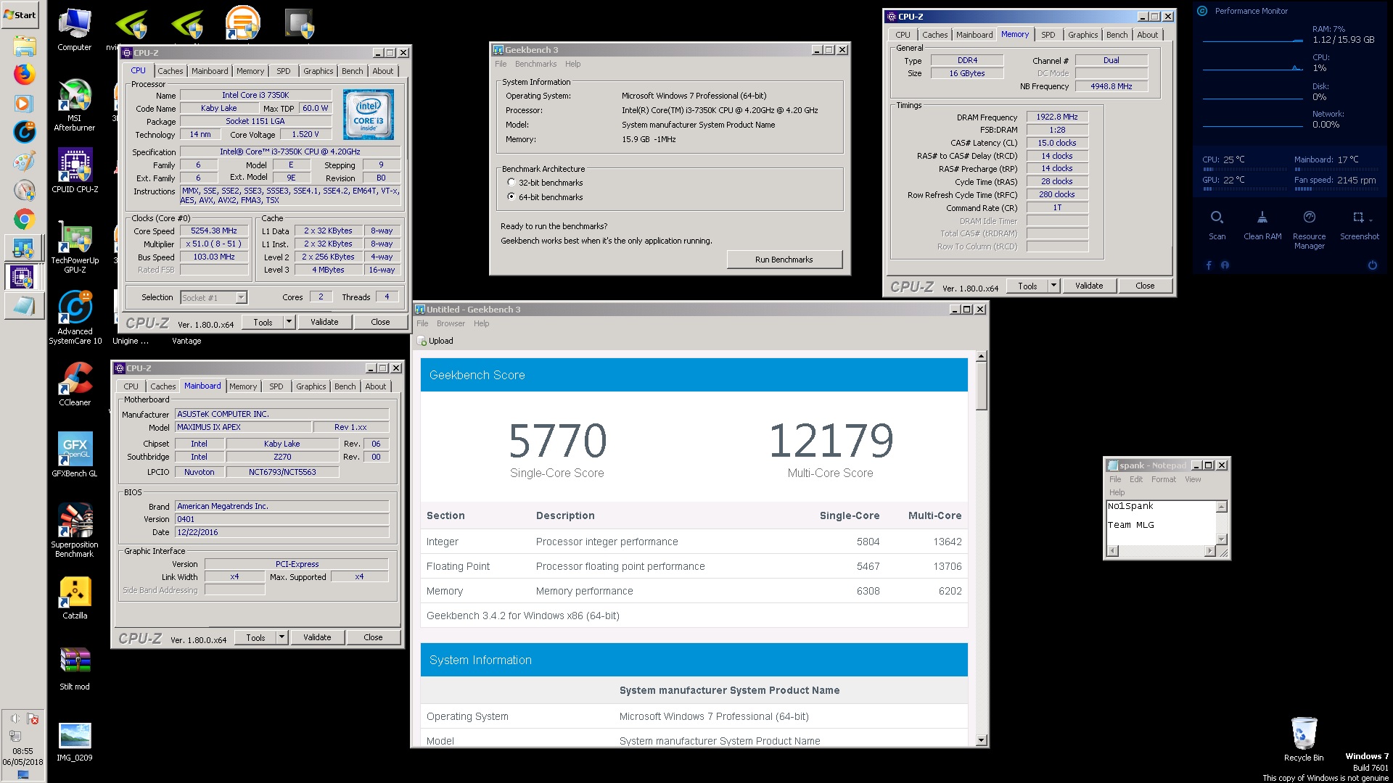Open Google Chrome taskbar icon
The height and width of the screenshot is (783, 1393).
(x=24, y=219)
